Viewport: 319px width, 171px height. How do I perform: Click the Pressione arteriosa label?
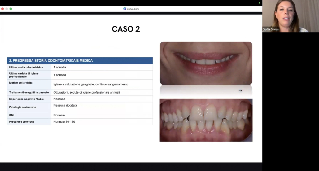[x=22, y=122]
